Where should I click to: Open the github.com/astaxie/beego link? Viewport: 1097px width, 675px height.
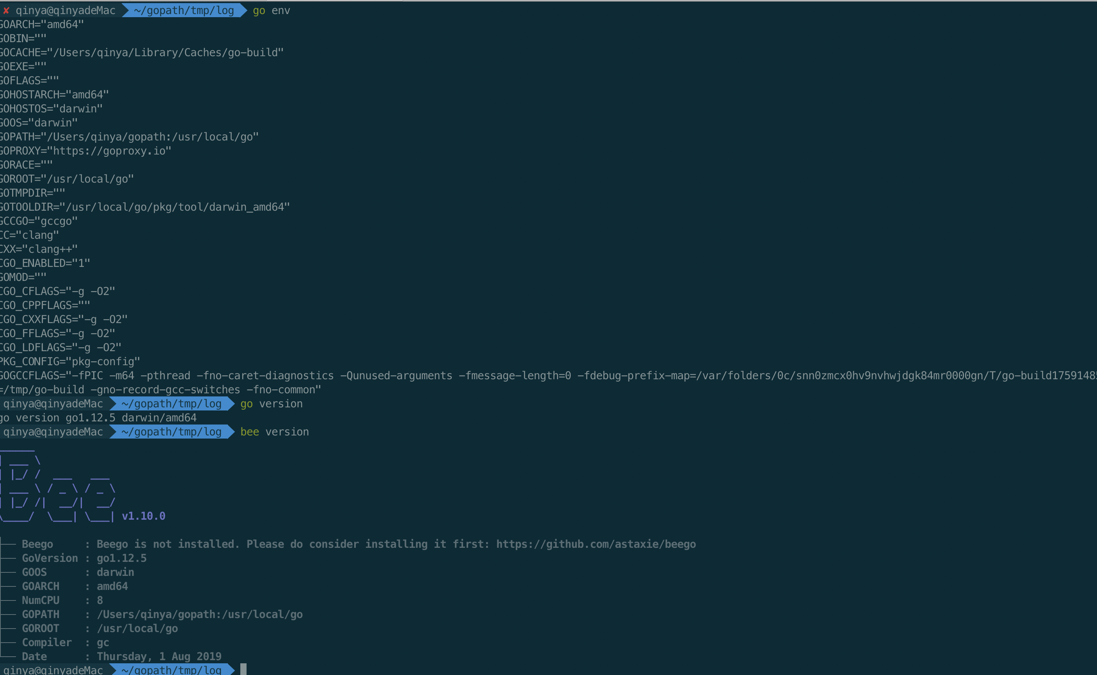tap(596, 544)
